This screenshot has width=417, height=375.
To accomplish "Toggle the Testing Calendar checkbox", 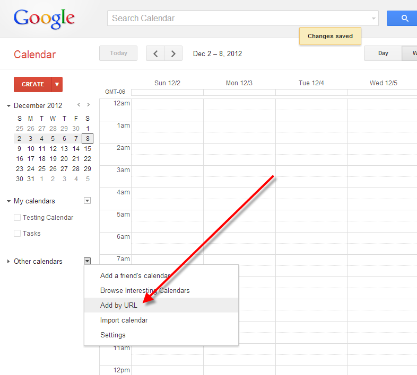I will pos(18,218).
